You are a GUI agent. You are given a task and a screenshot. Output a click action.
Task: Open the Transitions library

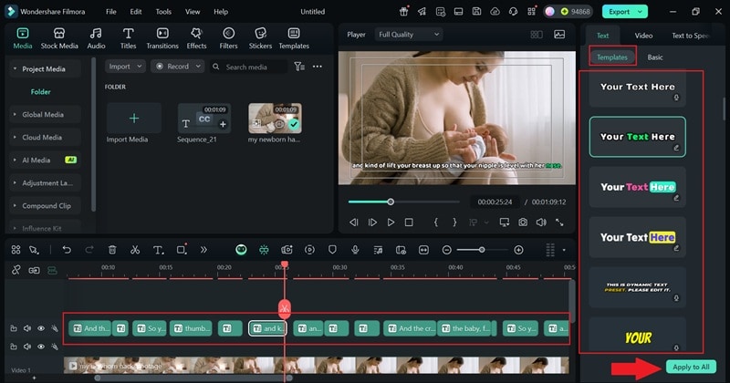point(162,38)
